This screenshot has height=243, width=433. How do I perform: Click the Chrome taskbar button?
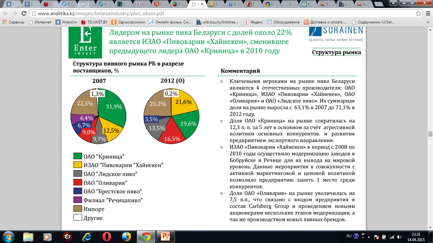146,236
